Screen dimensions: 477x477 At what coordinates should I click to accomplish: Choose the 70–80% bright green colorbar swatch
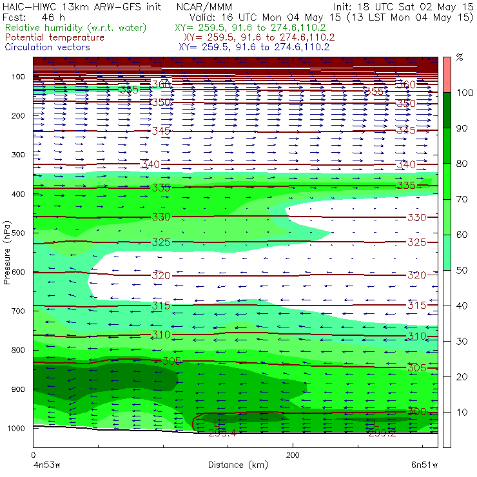(447, 181)
